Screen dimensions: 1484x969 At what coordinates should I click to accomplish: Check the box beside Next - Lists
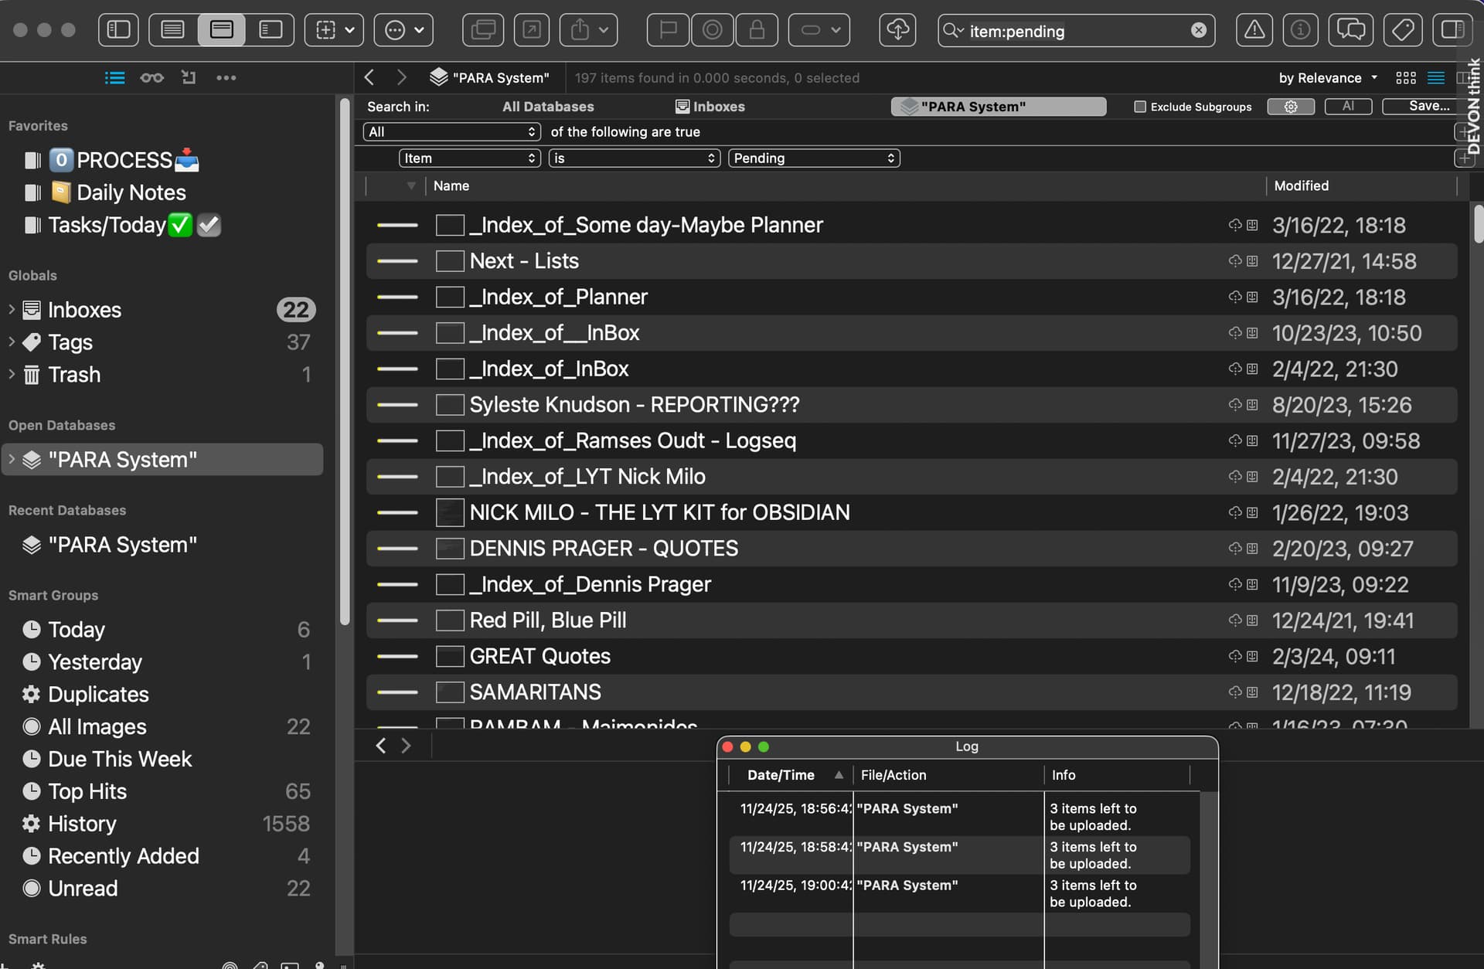click(450, 261)
